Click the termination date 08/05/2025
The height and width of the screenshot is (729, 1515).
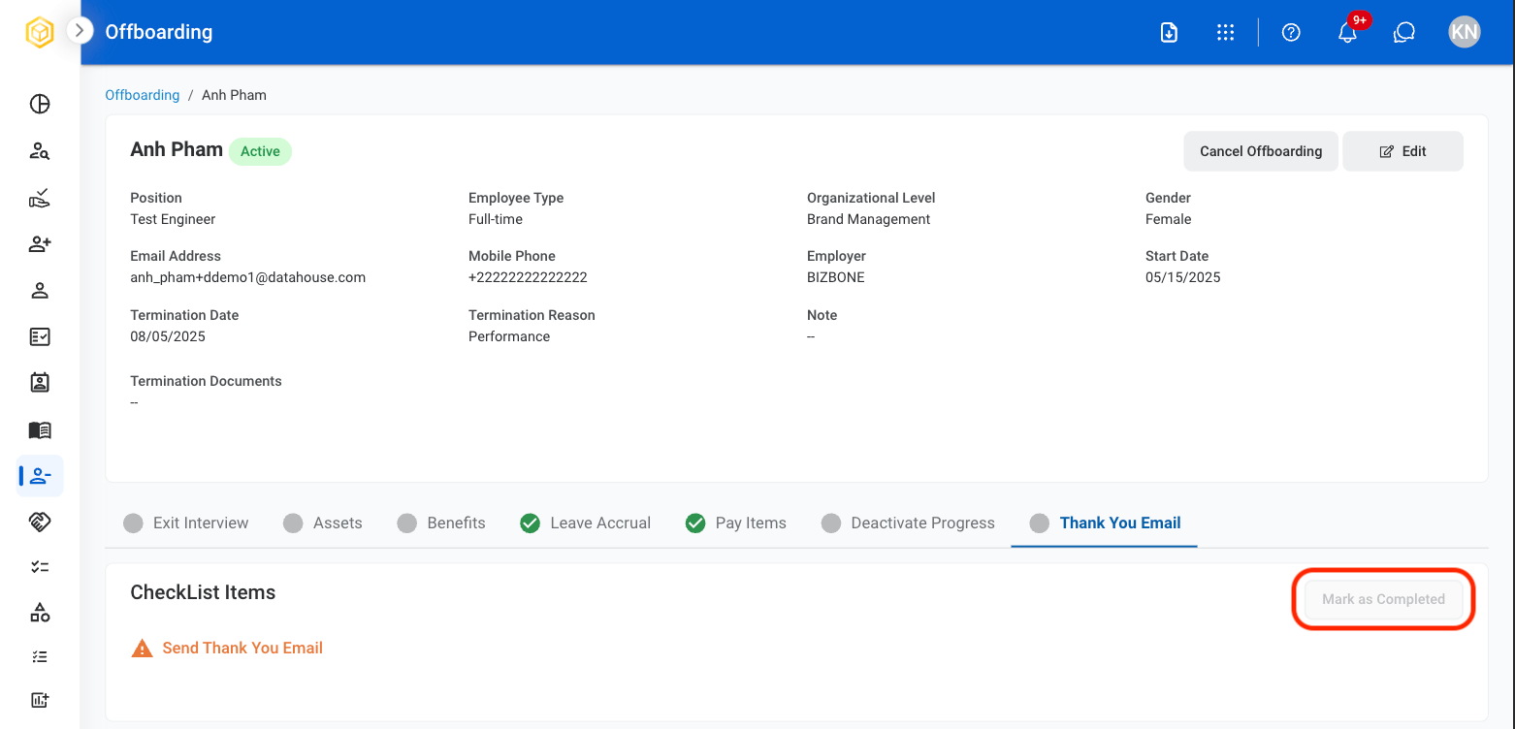[x=168, y=336]
